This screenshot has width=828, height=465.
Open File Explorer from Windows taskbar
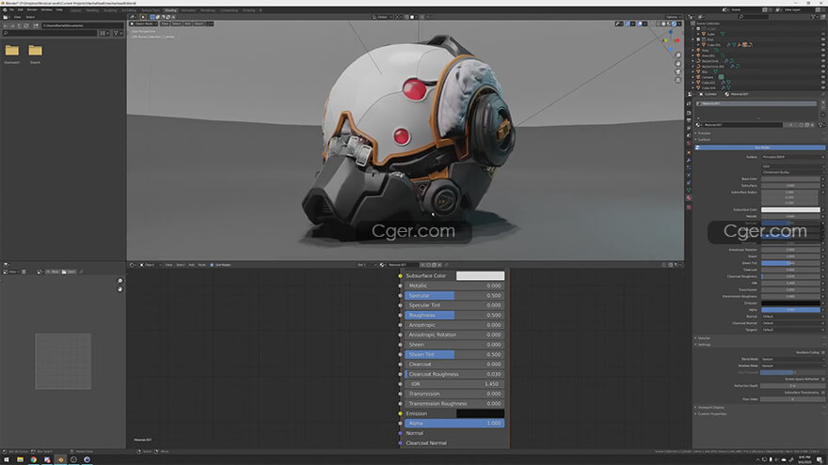pos(19,459)
